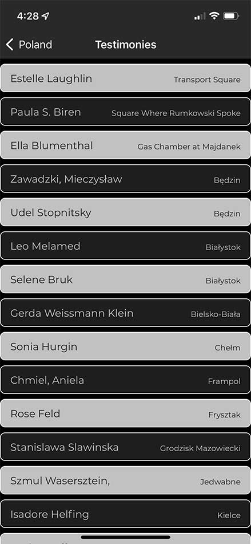Tap the location arrow icon by the clock
Image resolution: width=251 pixels, height=544 pixels.
tap(45, 16)
